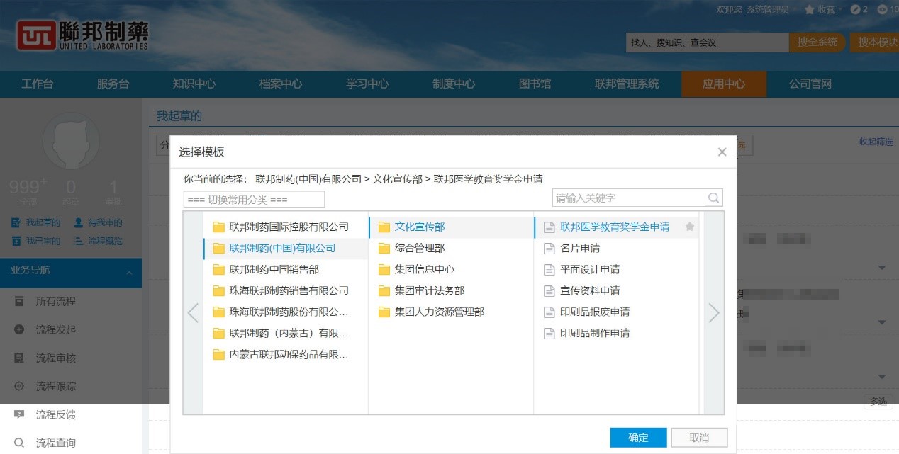This screenshot has height=454, width=899.
Task: Click the search magnifier in the keyword box
Action: point(713,198)
